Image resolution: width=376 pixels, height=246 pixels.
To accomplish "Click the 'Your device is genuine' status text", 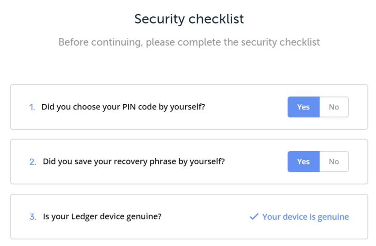I will coord(305,217).
